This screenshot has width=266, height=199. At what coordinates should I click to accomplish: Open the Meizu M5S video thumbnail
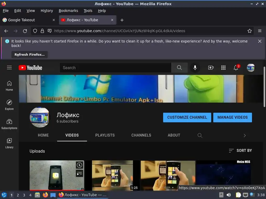tap(223, 173)
